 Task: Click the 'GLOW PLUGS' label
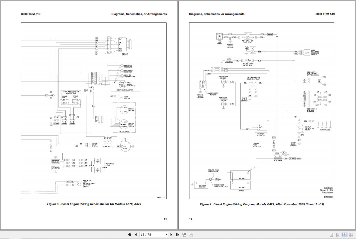pos(325,130)
